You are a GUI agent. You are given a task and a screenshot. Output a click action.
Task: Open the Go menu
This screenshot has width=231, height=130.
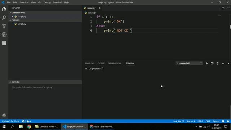pos(40,3)
